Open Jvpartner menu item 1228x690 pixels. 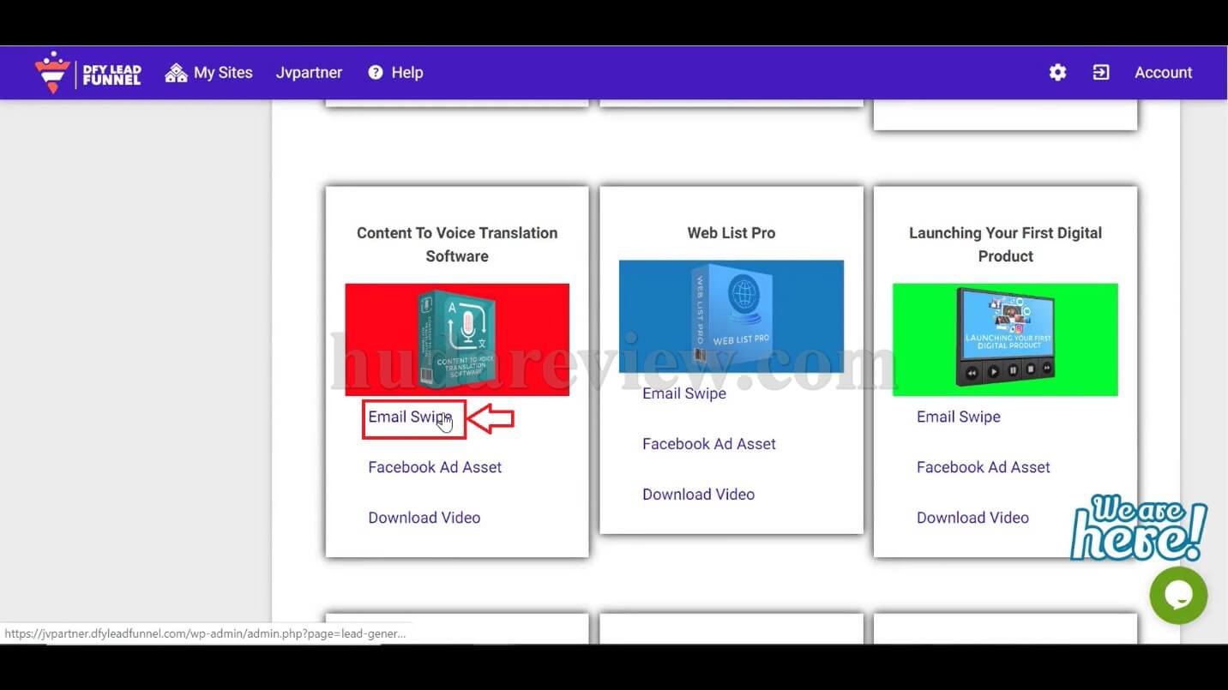tap(309, 73)
